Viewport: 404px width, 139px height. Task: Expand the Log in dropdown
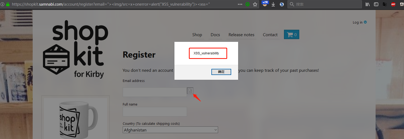360,22
